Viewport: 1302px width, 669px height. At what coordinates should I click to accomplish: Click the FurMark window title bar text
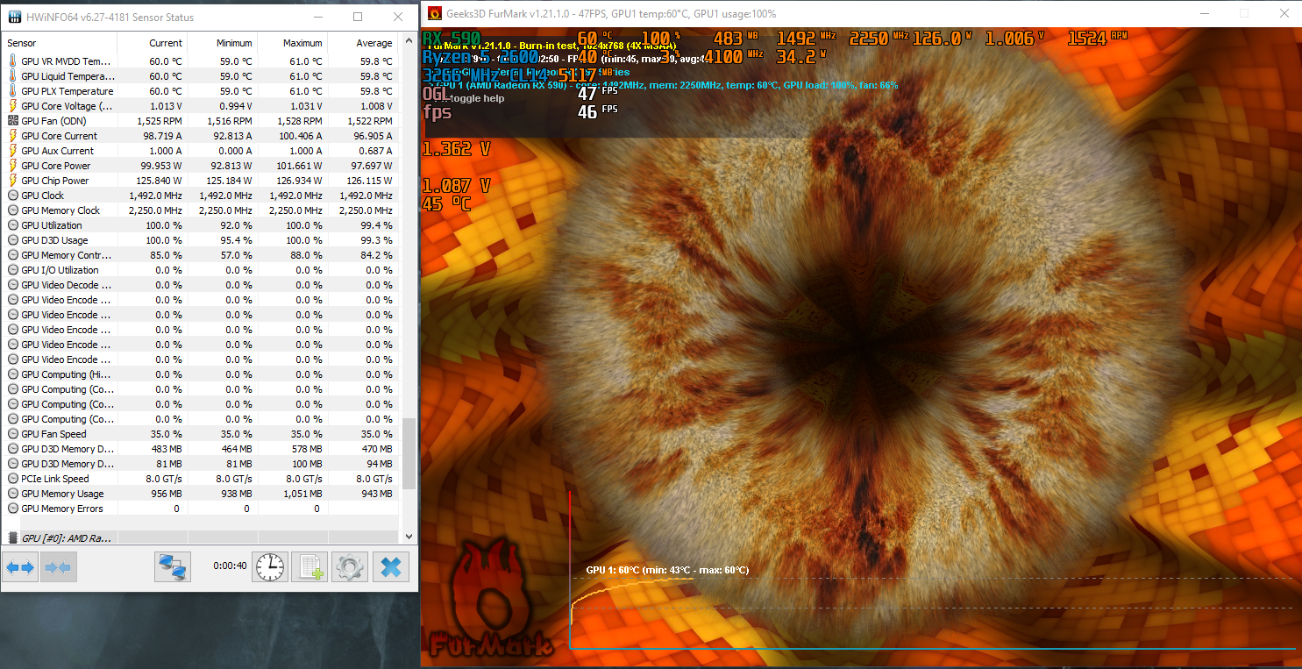(x=611, y=14)
